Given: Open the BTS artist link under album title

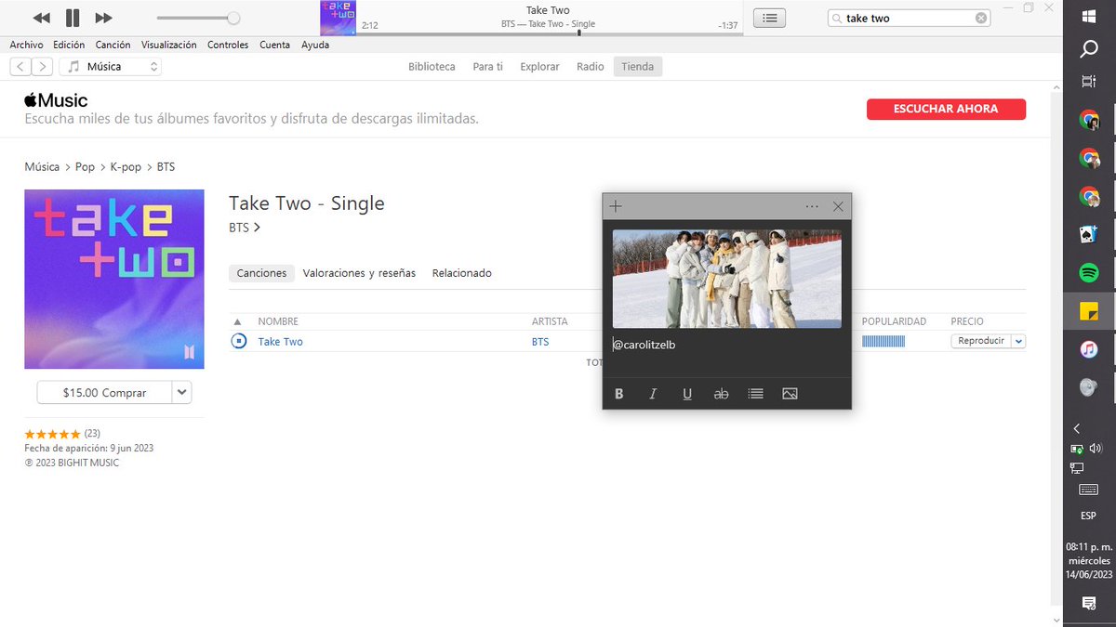Looking at the screenshot, I should click(245, 227).
